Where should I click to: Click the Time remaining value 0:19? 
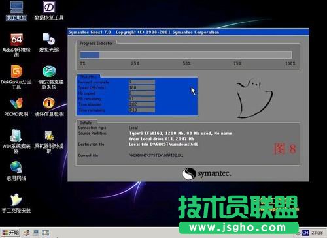coord(142,110)
